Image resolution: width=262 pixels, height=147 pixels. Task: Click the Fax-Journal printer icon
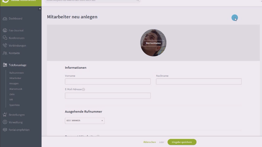(5, 30)
